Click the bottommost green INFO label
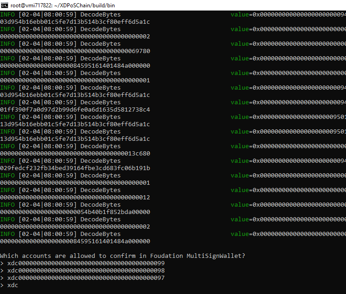 (7, 234)
